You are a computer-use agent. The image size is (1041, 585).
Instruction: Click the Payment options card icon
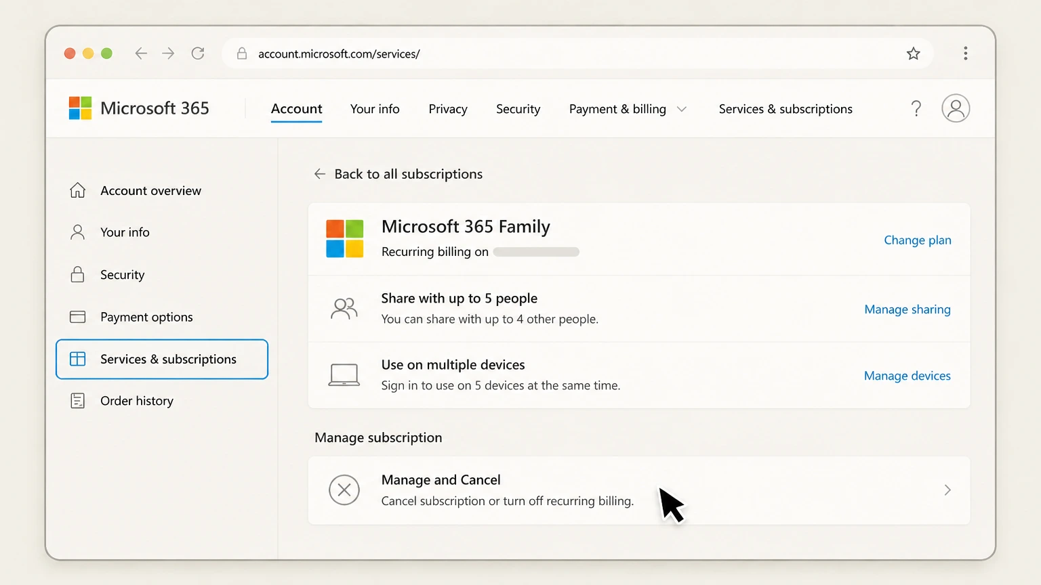(78, 317)
